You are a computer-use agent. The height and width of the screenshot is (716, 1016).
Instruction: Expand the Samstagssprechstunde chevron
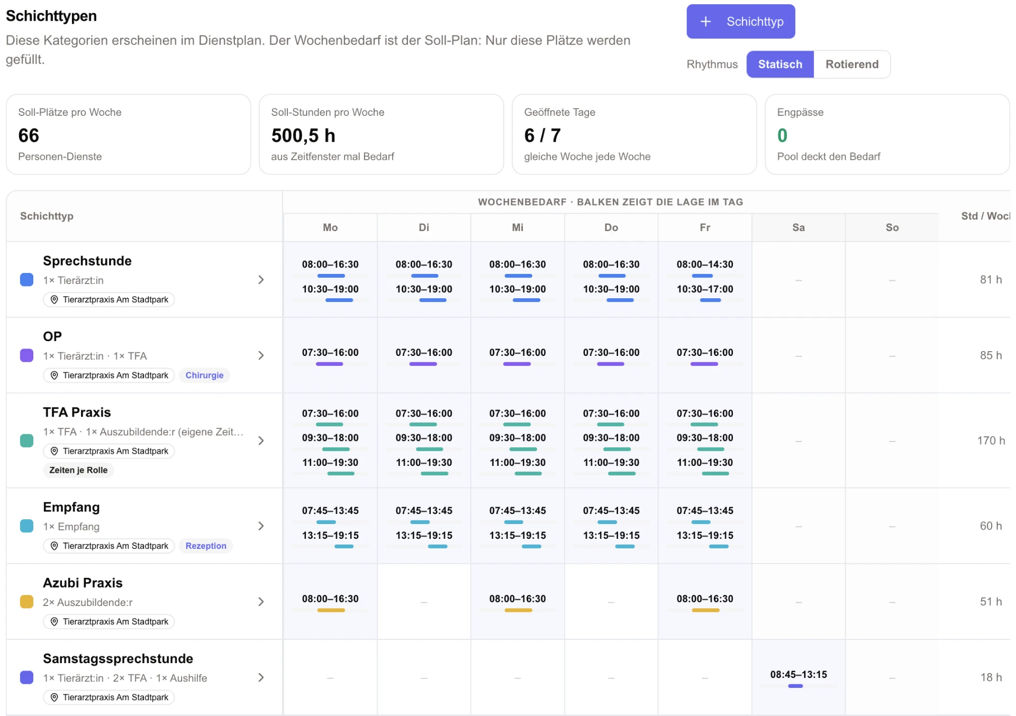[x=261, y=677]
